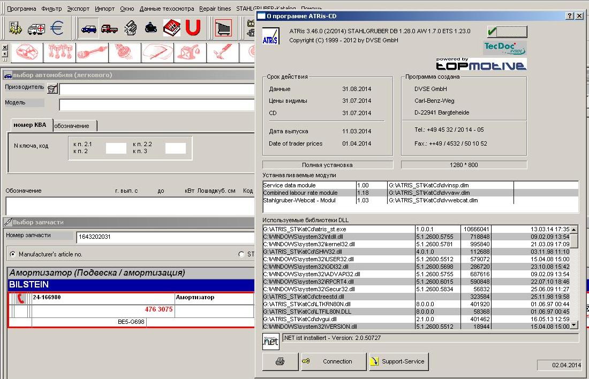Click the 1280 * 800 resolution field
589x379 pixels.
pos(464,165)
